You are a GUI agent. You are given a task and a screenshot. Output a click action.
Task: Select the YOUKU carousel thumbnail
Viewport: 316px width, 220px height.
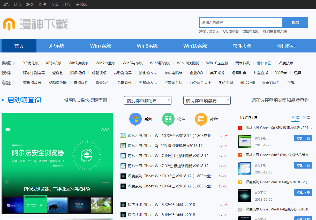pyautogui.click(x=79, y=205)
